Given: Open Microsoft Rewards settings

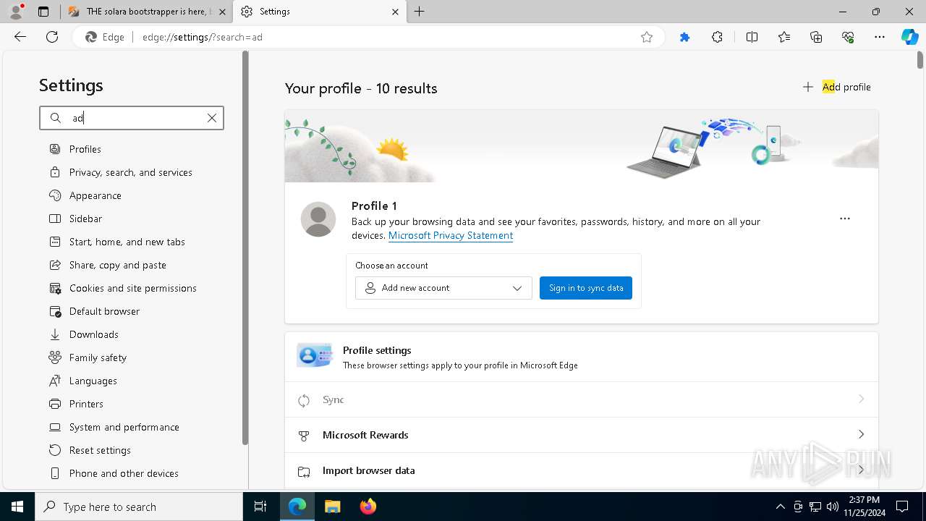Looking at the screenshot, I should point(582,435).
